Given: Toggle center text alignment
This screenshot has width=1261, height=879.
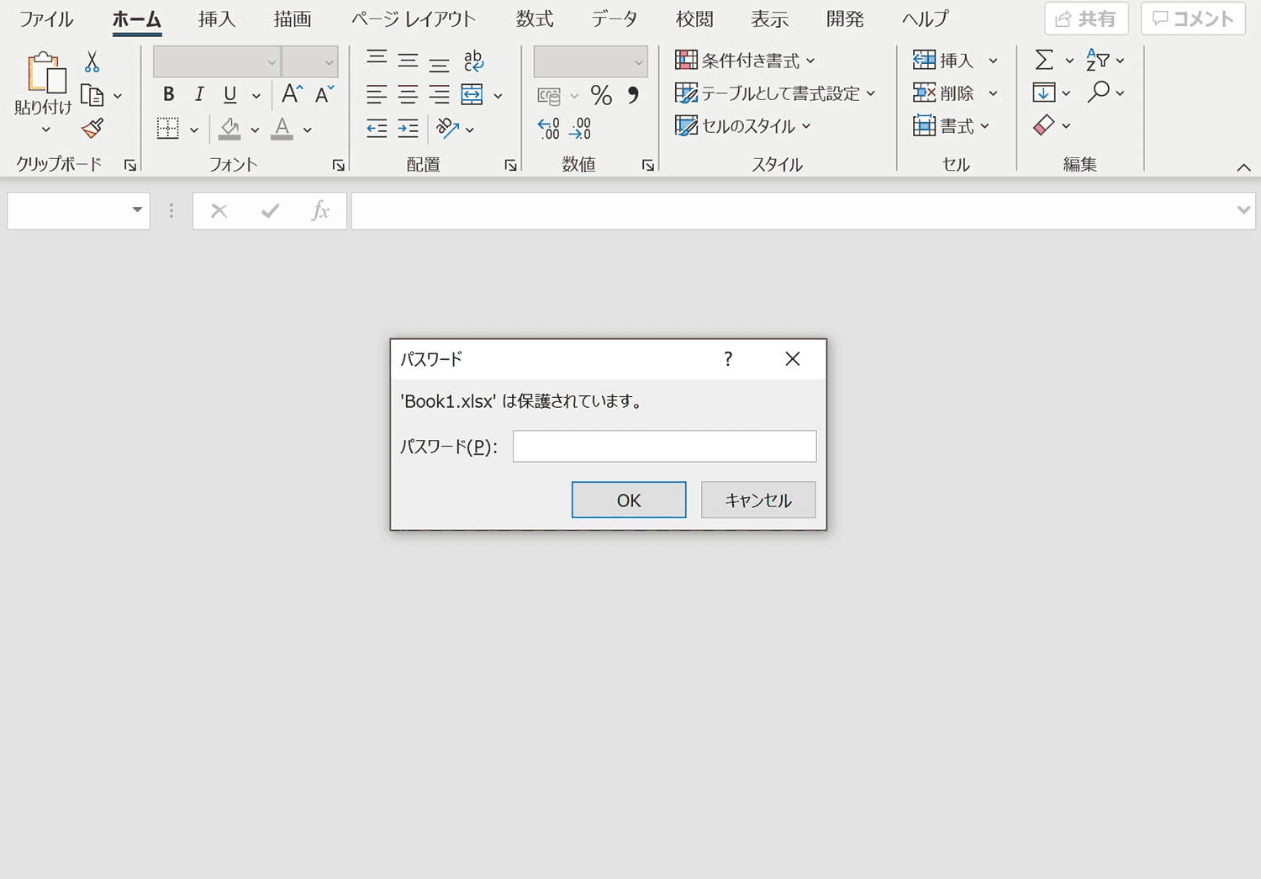Looking at the screenshot, I should (x=408, y=95).
